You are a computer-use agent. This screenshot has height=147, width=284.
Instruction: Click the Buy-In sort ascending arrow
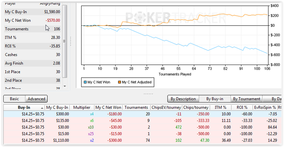(42, 108)
